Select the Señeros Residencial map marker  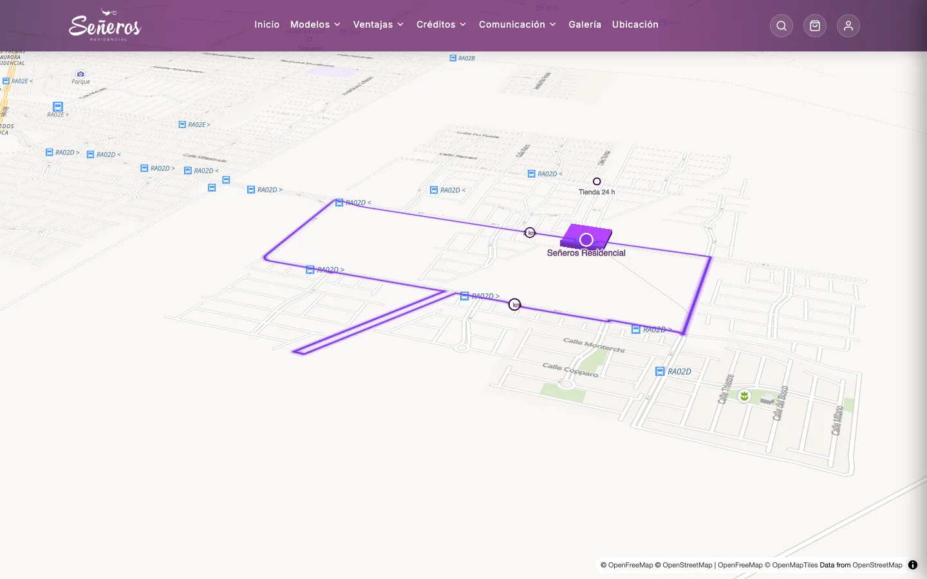(586, 240)
